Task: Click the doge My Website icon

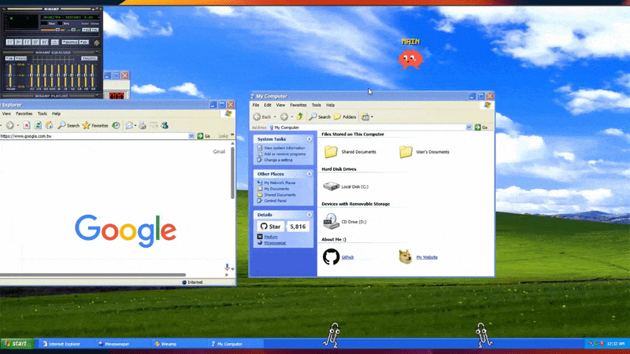Action: click(405, 257)
